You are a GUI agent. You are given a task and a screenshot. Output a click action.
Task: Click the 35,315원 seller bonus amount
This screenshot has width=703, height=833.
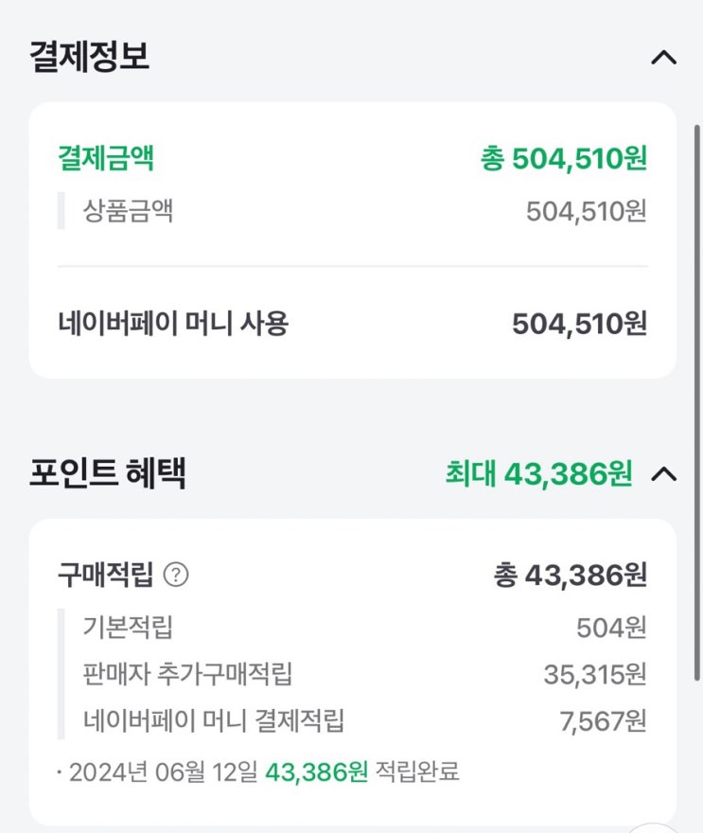595,674
